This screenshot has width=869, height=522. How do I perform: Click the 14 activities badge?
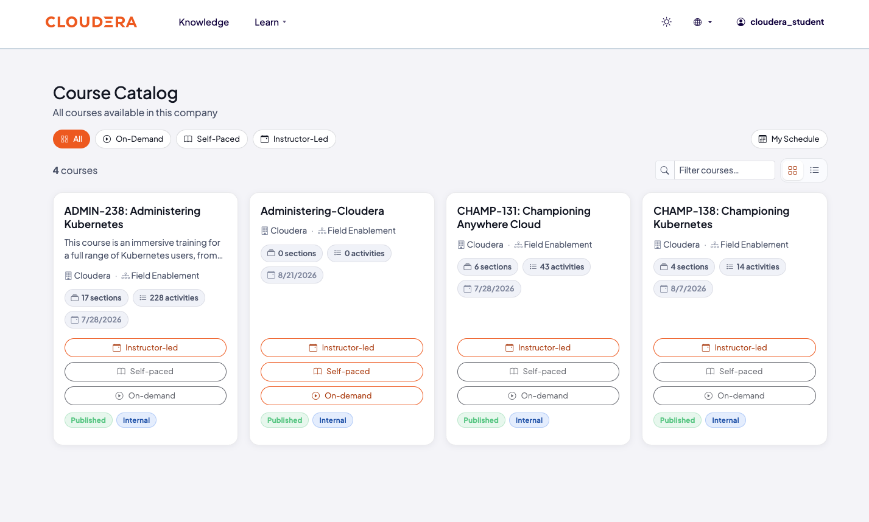[x=753, y=266]
